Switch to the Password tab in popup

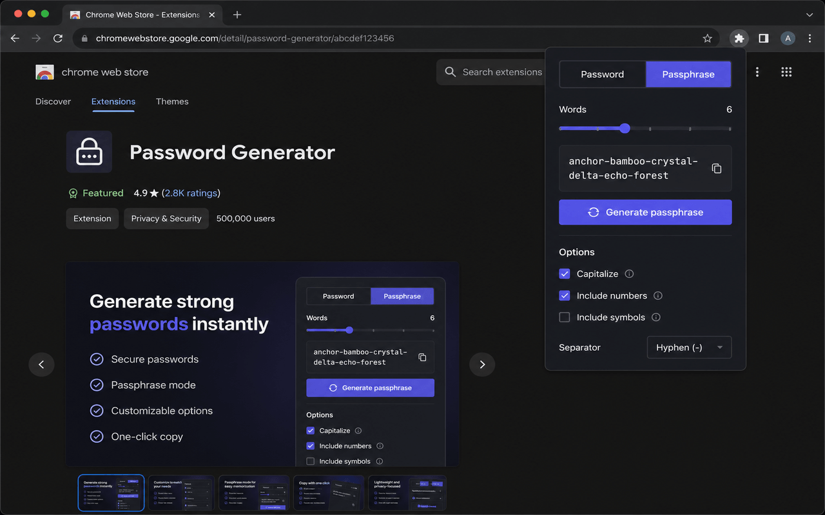coord(603,74)
